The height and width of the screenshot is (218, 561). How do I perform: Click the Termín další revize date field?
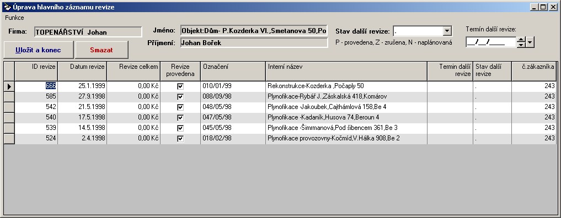point(491,42)
